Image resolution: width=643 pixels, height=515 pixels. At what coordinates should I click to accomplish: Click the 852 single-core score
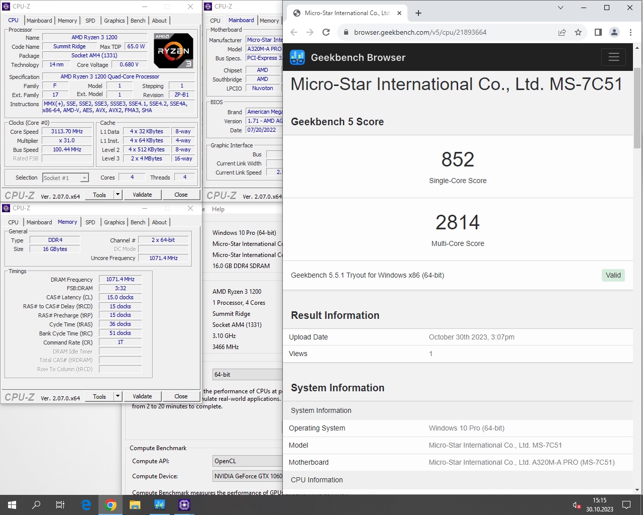pos(458,159)
